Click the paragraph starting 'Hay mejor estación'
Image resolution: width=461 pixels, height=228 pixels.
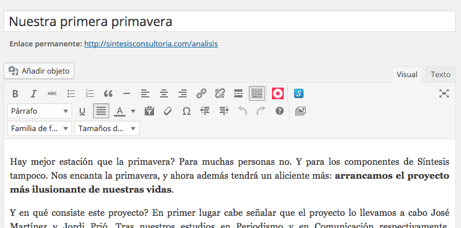(230, 175)
